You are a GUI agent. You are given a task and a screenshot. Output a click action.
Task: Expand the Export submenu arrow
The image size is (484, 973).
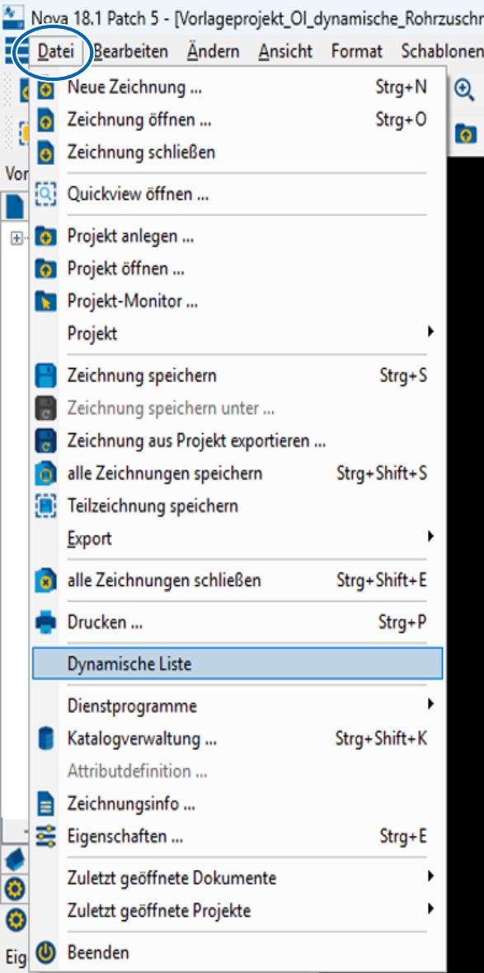click(x=431, y=536)
